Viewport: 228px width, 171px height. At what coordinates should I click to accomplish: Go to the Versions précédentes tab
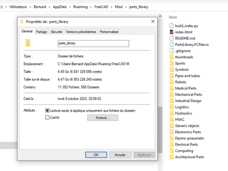81,32
